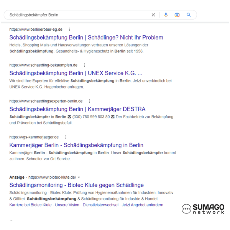Viewport: 230px width, 230px height.
Task: Open image search with the camera icon
Action: tap(177, 15)
